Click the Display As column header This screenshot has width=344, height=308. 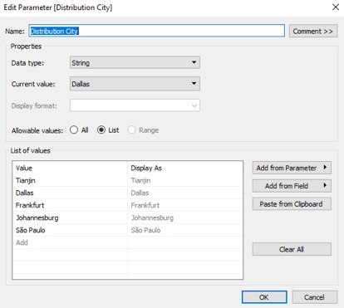[x=185, y=168]
